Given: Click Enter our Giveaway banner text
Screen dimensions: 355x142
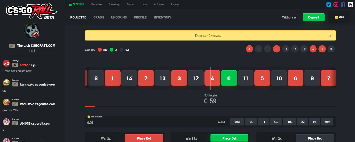Looking at the screenshot, I should tap(208, 36).
